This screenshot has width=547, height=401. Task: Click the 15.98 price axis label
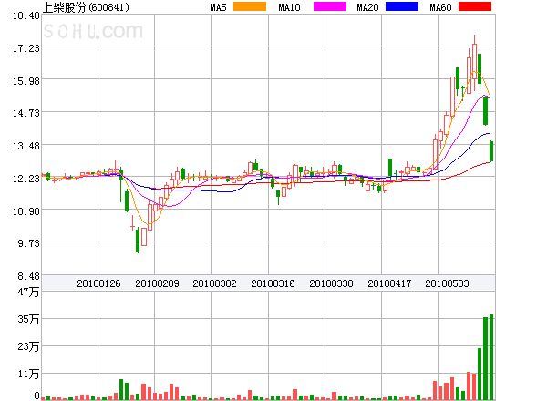tap(26, 81)
